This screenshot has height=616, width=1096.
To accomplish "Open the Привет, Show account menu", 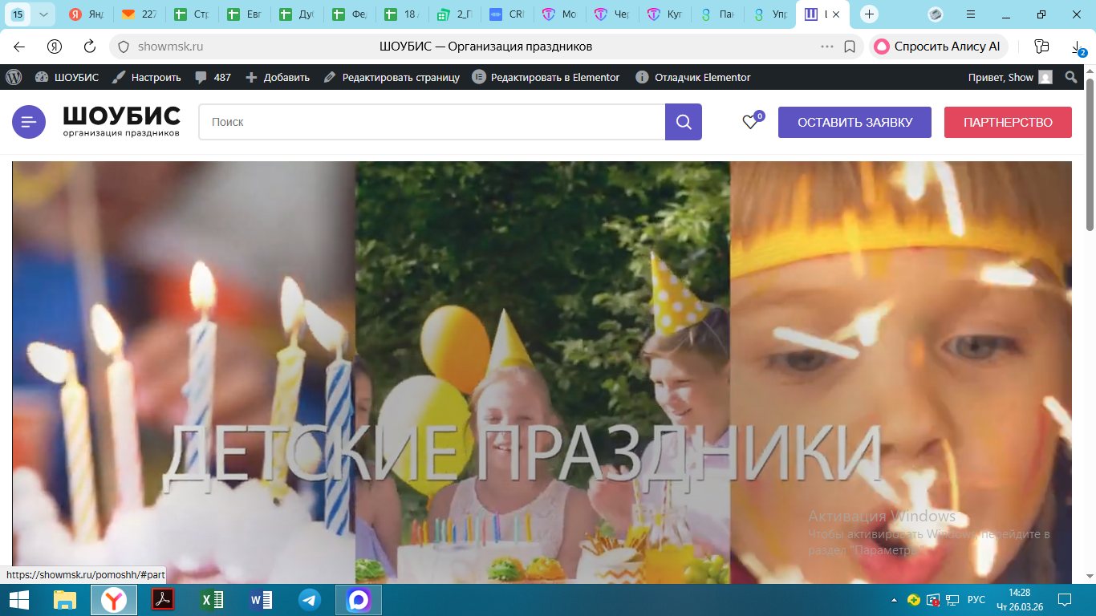I will [x=1010, y=77].
